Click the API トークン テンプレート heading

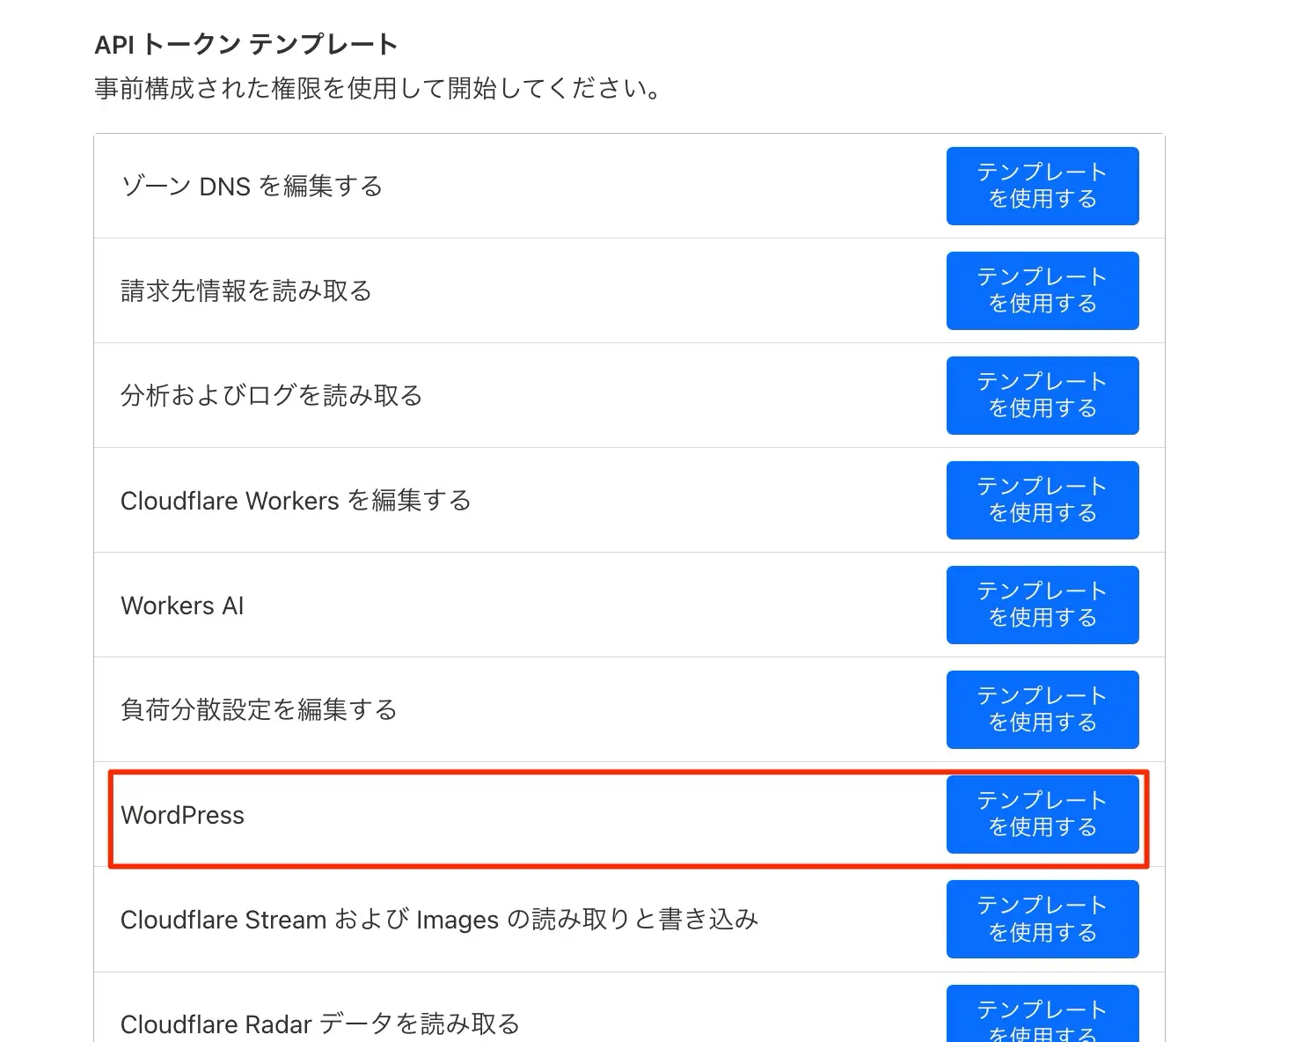pos(246,45)
